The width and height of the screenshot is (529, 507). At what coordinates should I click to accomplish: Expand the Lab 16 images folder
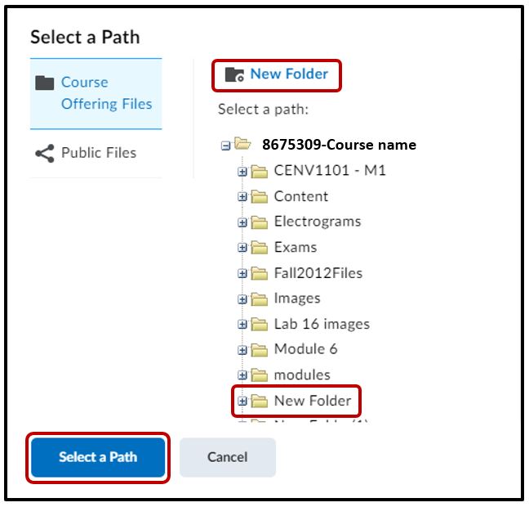click(x=242, y=325)
